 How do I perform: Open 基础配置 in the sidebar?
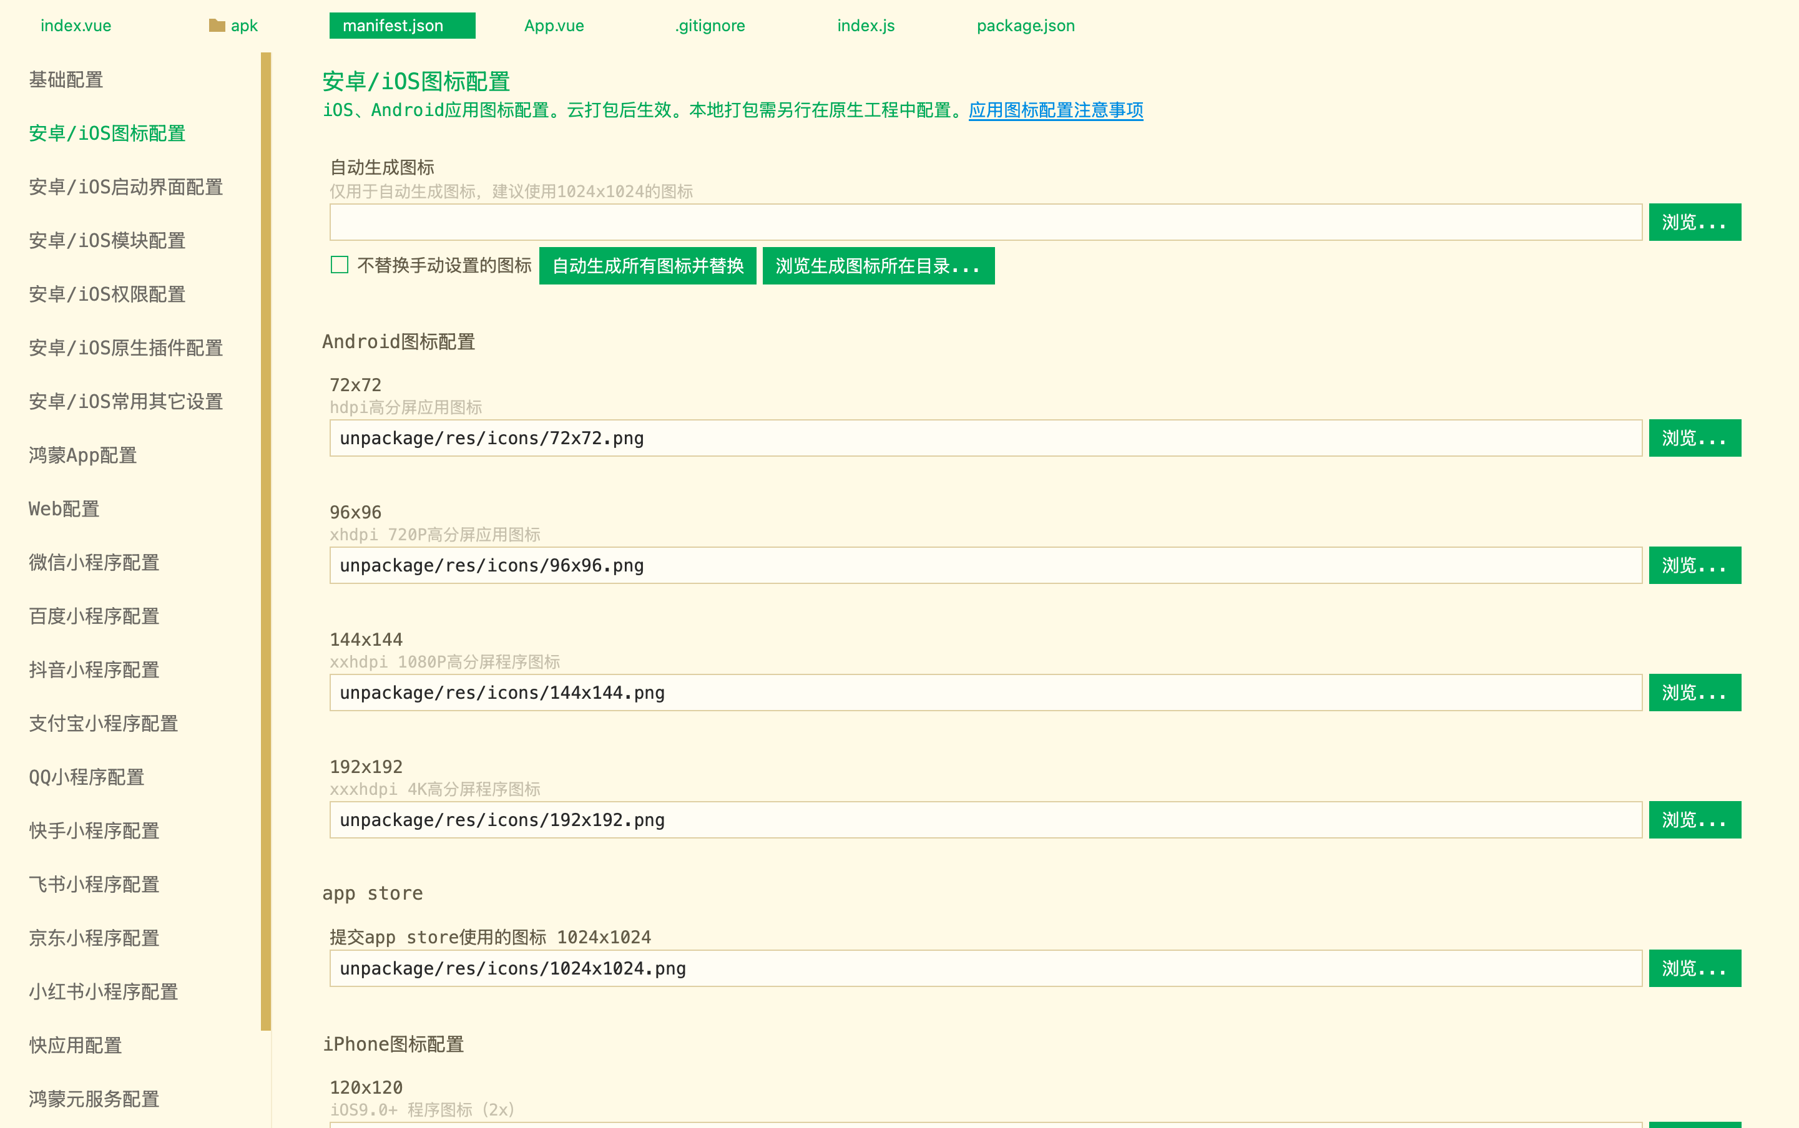point(66,80)
